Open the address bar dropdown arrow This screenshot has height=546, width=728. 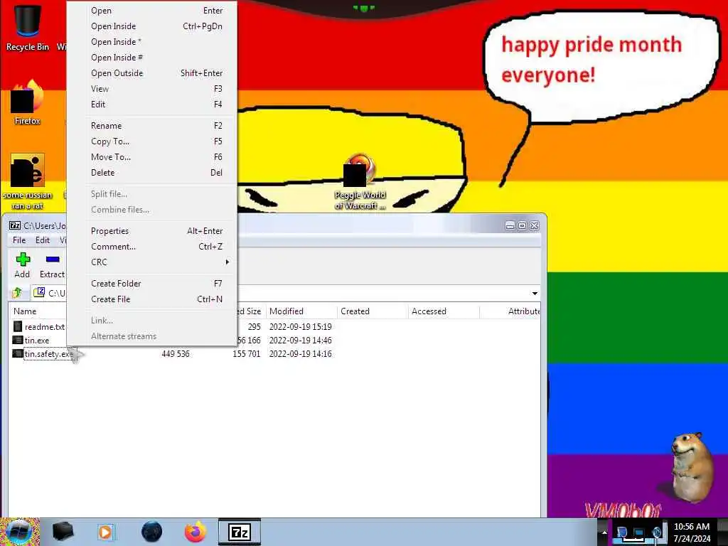click(x=535, y=294)
